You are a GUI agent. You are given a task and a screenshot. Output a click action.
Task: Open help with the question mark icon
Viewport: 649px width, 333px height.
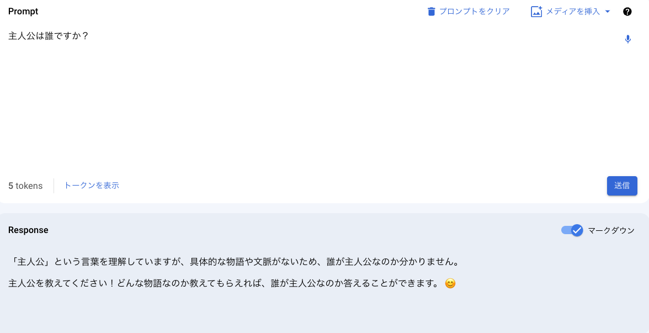click(627, 11)
